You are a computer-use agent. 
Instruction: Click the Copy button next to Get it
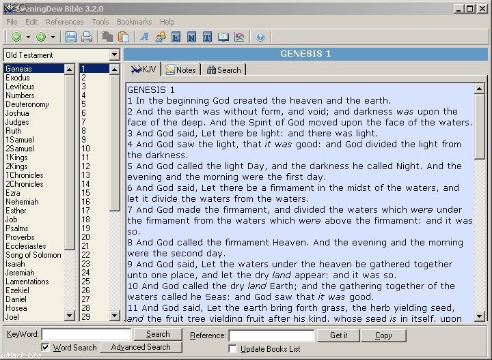383,335
